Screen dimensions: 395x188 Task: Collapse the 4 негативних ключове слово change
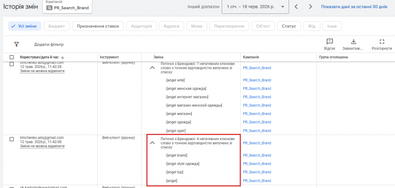152,143
